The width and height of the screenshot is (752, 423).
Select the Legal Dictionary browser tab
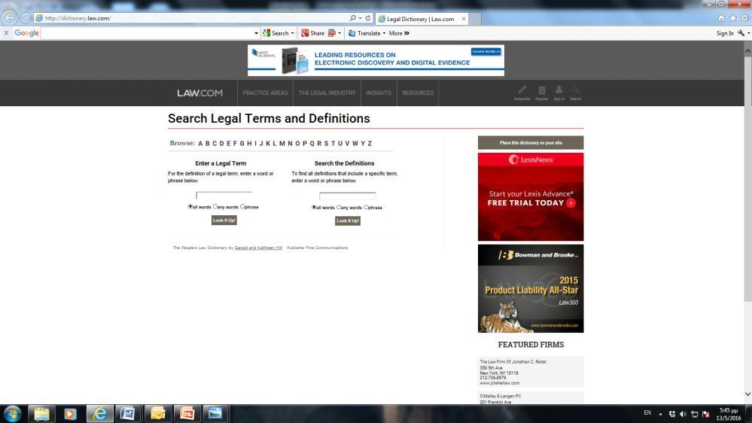point(420,19)
